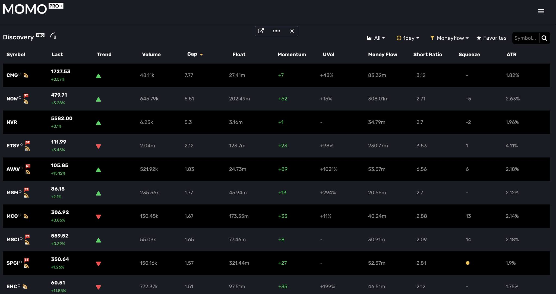The image size is (556, 294).
Task: Click the ST badge next to AVAV
Action: (x=28, y=166)
